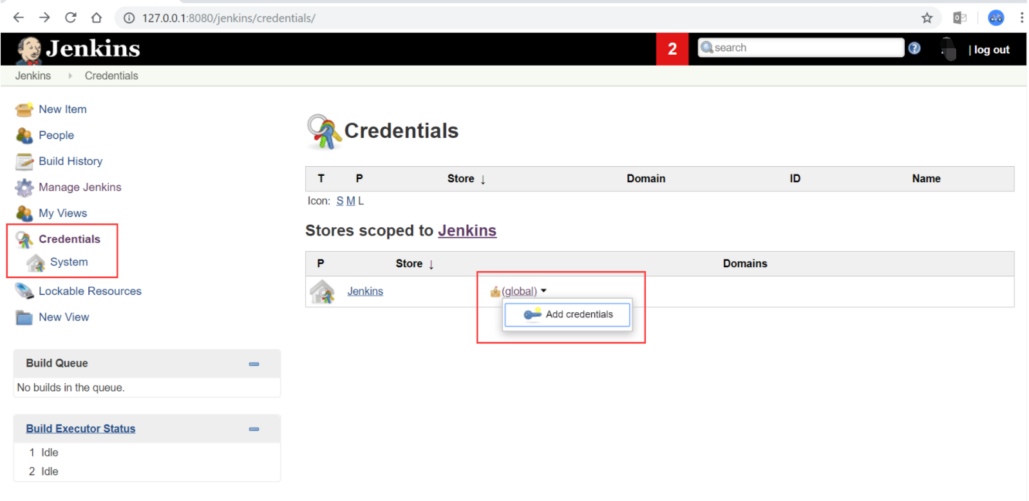Screen dimensions: 1029x501
Task: Click the Build History notepad icon
Action: pos(24,161)
